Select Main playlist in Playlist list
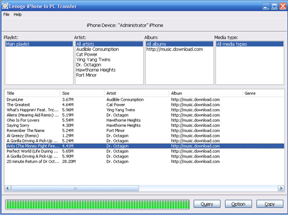The height and width of the screenshot is (215, 288). pyautogui.click(x=39, y=44)
